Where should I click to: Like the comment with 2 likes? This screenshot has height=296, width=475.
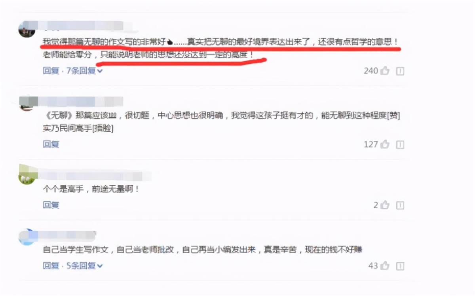[385, 205]
